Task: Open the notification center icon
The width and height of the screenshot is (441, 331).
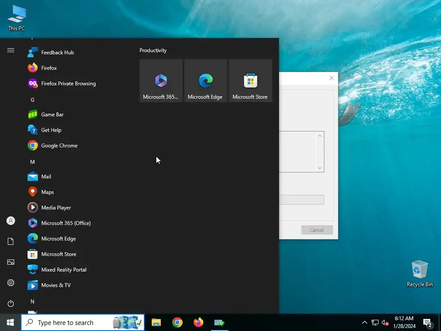Action: 428,323
